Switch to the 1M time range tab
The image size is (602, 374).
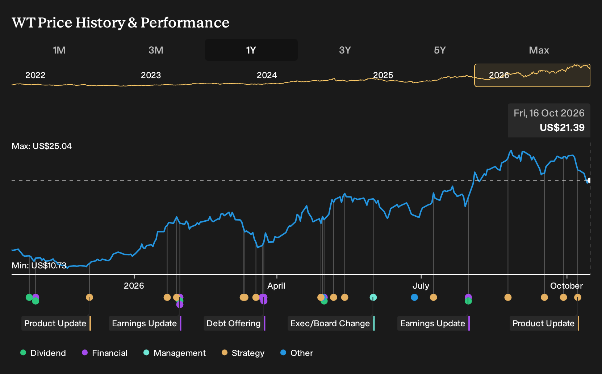point(59,50)
